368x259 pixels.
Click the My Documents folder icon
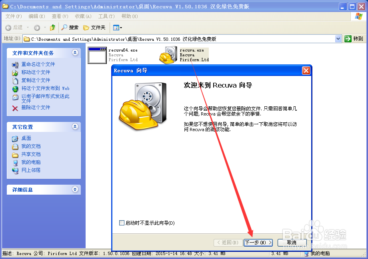click(x=15, y=147)
